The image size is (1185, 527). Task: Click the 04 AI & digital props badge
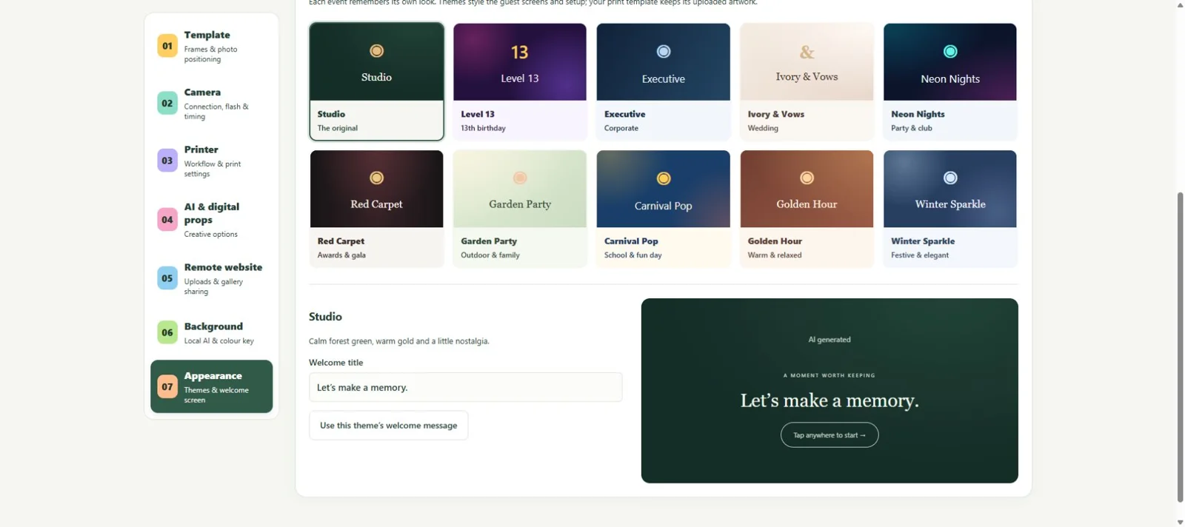(167, 219)
